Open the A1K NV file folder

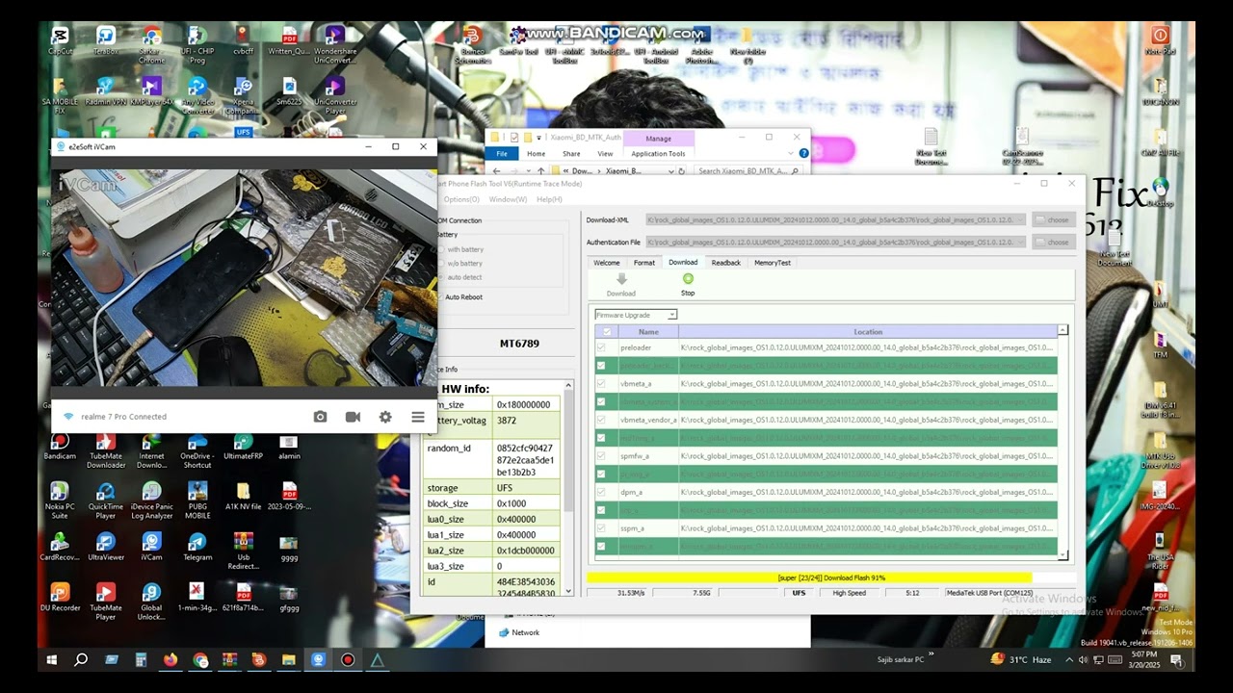point(244,496)
